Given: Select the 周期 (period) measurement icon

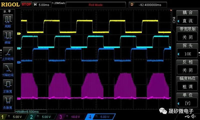Looking at the screenshot, I should tap(8, 19).
